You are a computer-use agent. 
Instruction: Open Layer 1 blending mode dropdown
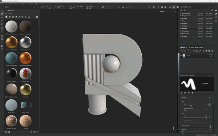coord(211,54)
